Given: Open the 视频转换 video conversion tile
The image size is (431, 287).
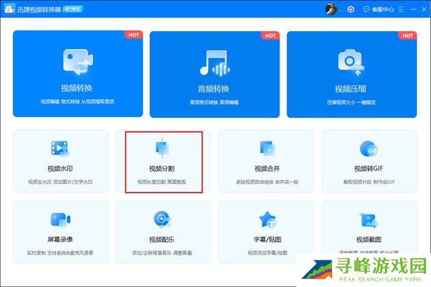Looking at the screenshot, I should (77, 73).
